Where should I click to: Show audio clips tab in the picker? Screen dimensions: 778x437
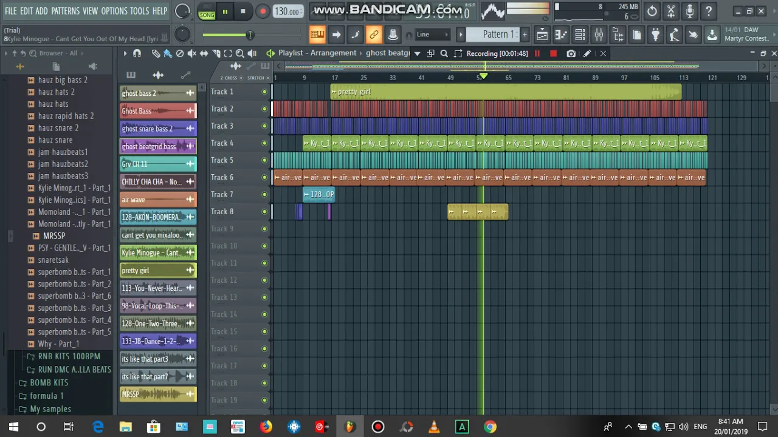(x=158, y=75)
